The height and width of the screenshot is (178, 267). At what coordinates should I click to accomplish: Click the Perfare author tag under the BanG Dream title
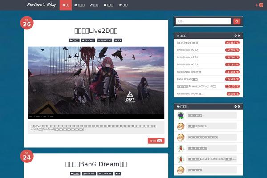[89, 174]
